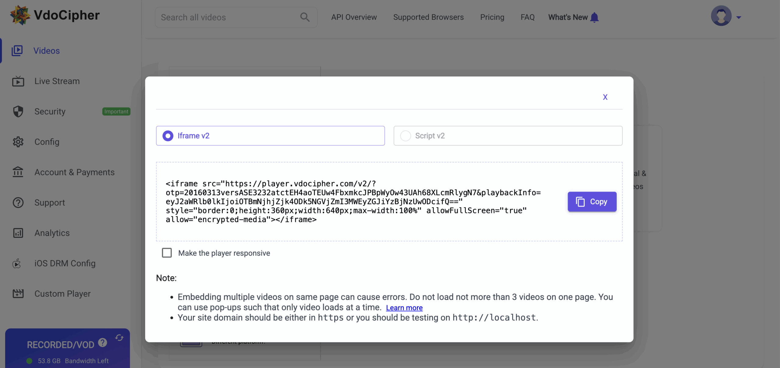Viewport: 780px width, 368px height.
Task: Click the Important badge next to Security
Action: [116, 111]
